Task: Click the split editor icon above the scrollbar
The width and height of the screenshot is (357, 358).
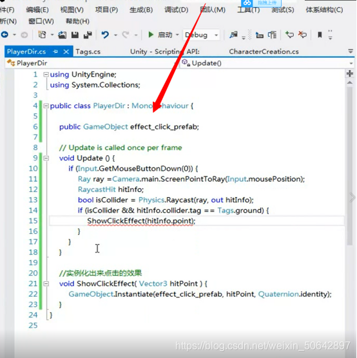Action: point(350,73)
